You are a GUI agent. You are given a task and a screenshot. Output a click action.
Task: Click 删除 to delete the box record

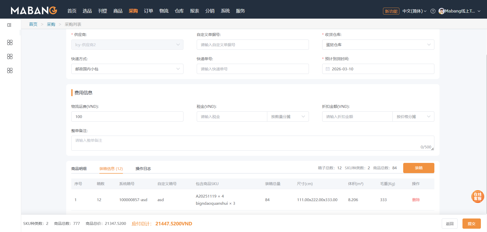pyautogui.click(x=416, y=200)
